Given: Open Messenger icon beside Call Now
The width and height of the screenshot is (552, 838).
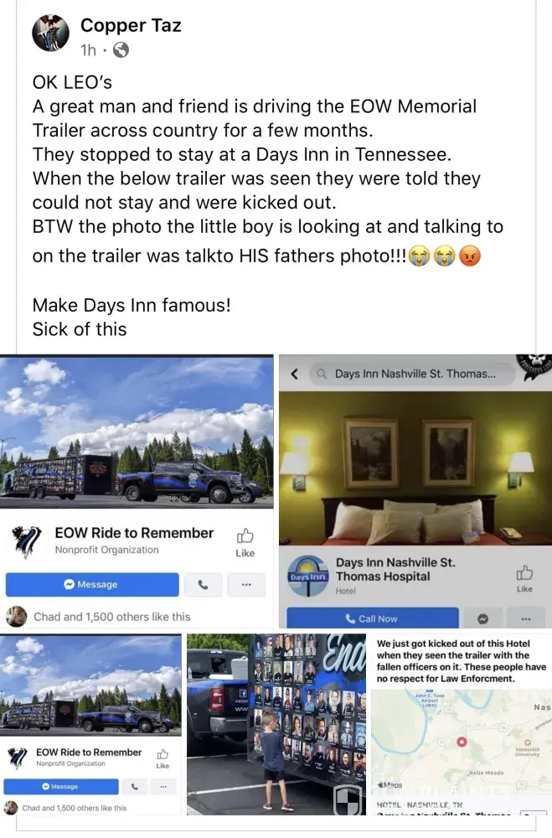Looking at the screenshot, I should (482, 618).
